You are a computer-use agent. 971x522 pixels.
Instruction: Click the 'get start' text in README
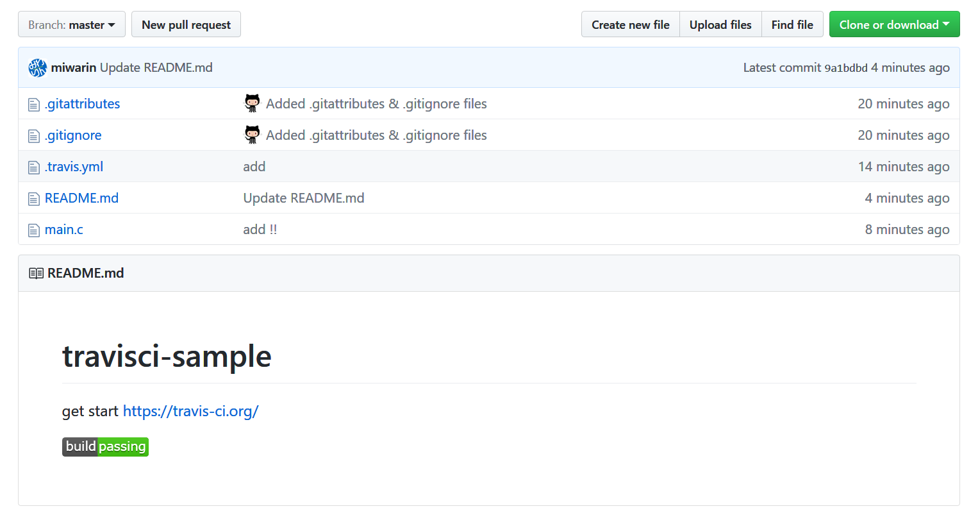[x=90, y=411]
